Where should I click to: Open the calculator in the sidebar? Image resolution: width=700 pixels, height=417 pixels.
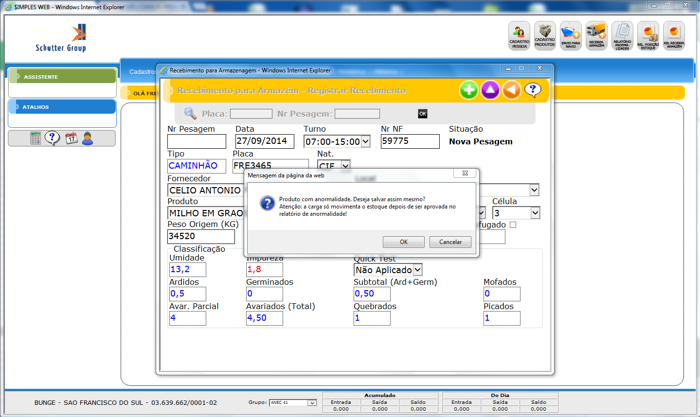36,139
